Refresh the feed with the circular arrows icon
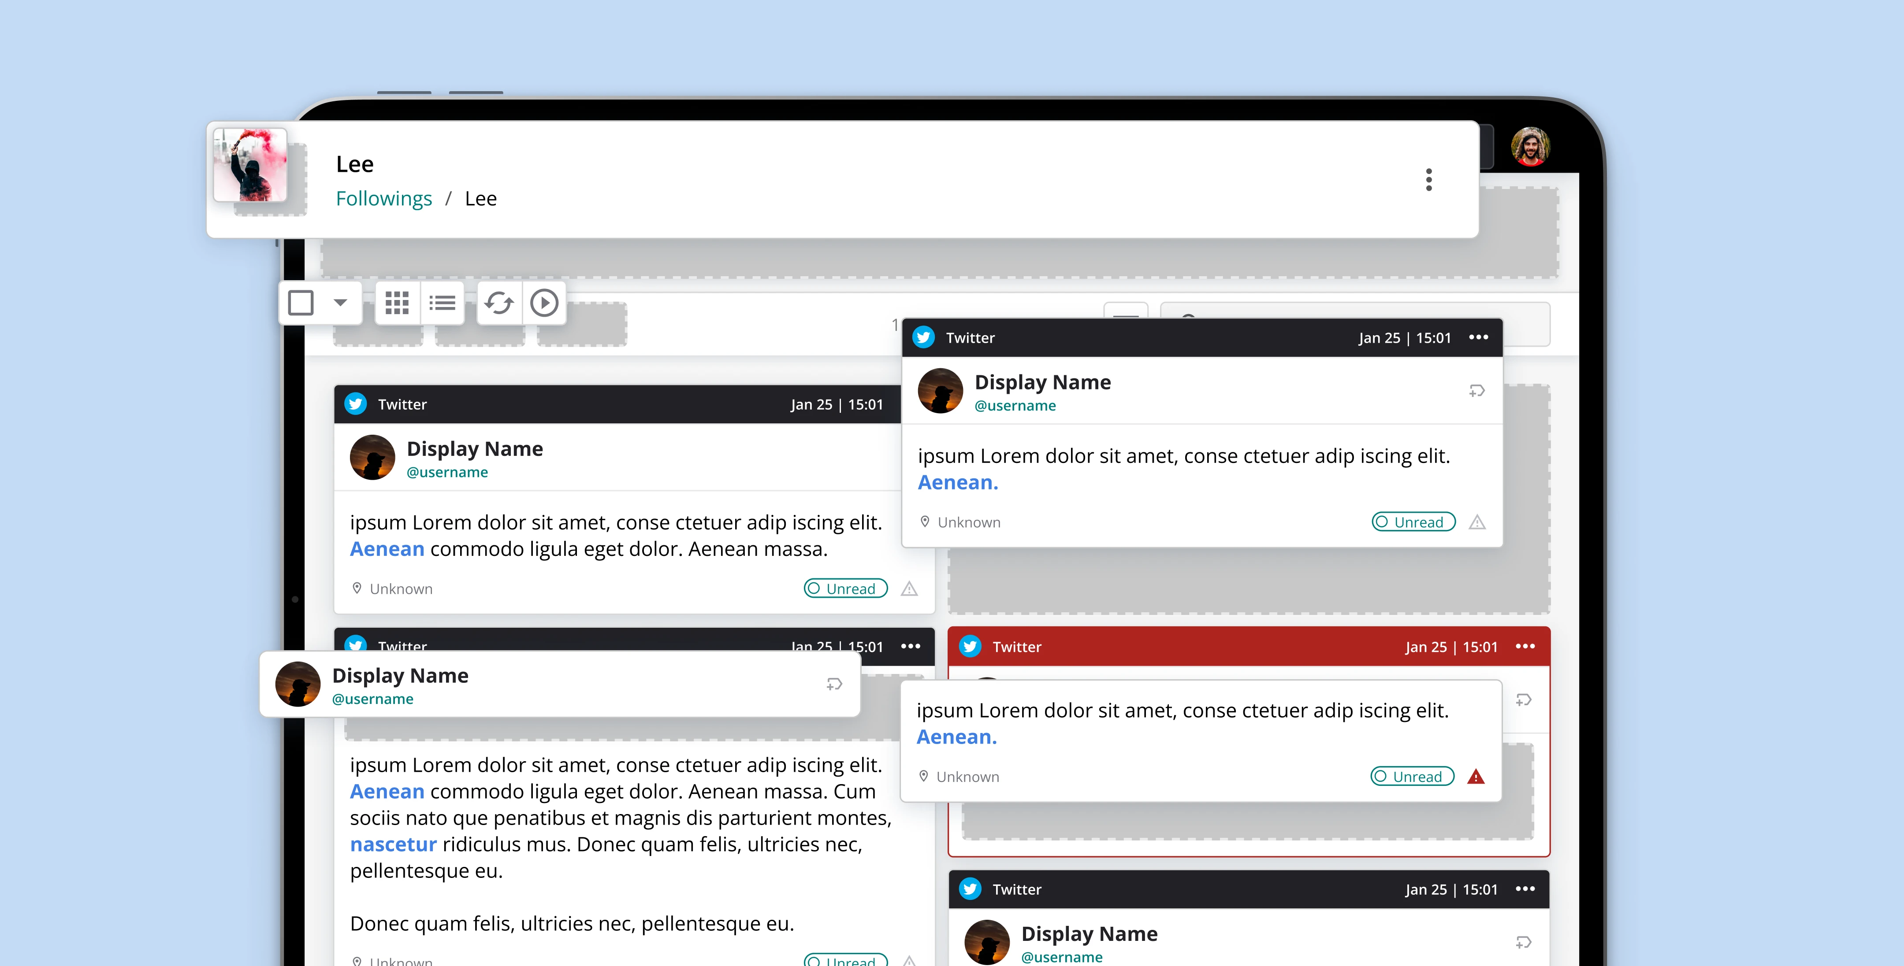This screenshot has height=966, width=1904. pyautogui.click(x=499, y=303)
